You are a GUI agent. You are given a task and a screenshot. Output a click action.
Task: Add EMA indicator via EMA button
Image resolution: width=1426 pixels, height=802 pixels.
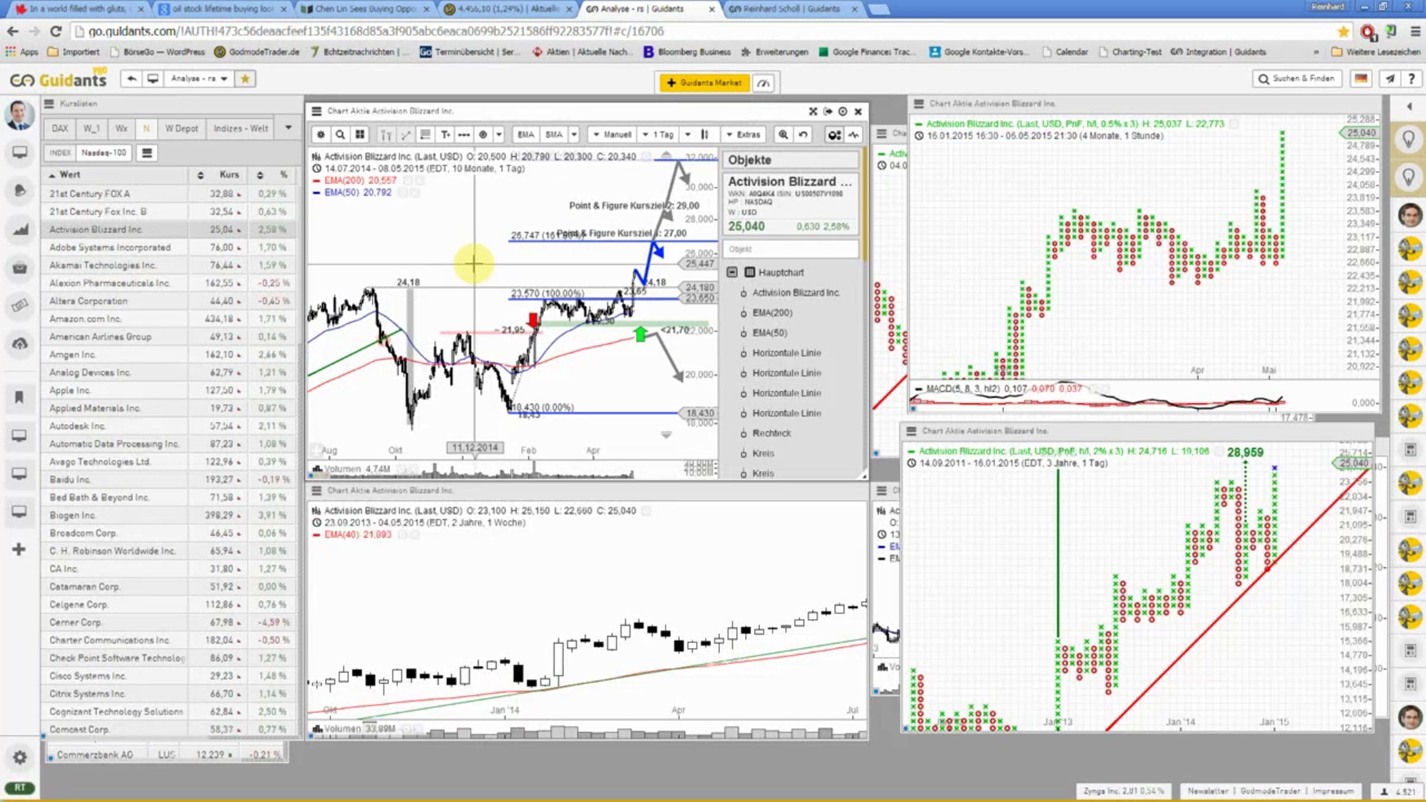(x=525, y=135)
